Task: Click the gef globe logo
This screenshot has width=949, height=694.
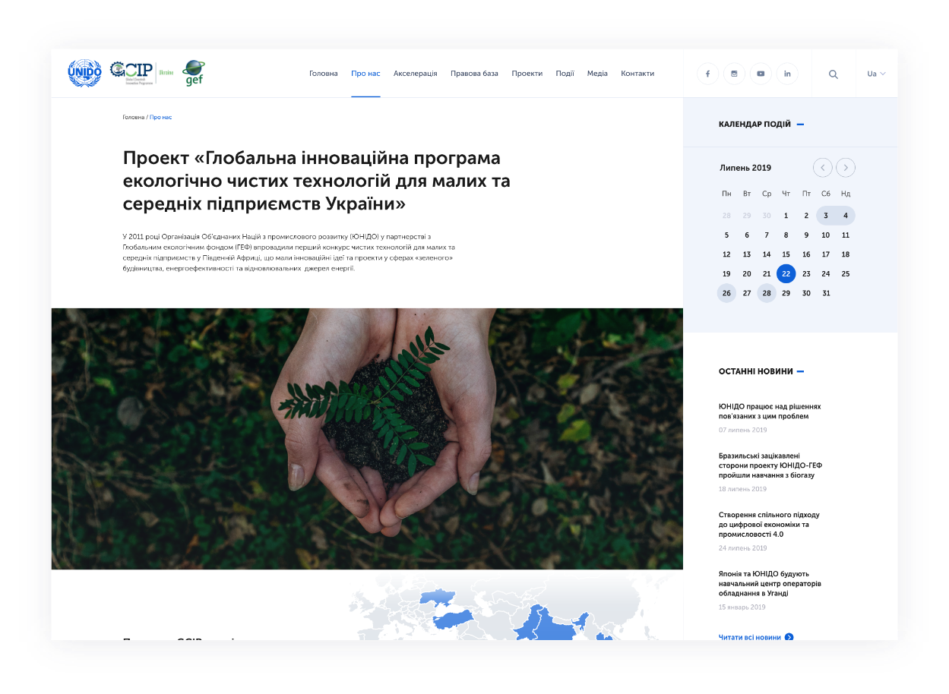Action: coord(194,73)
